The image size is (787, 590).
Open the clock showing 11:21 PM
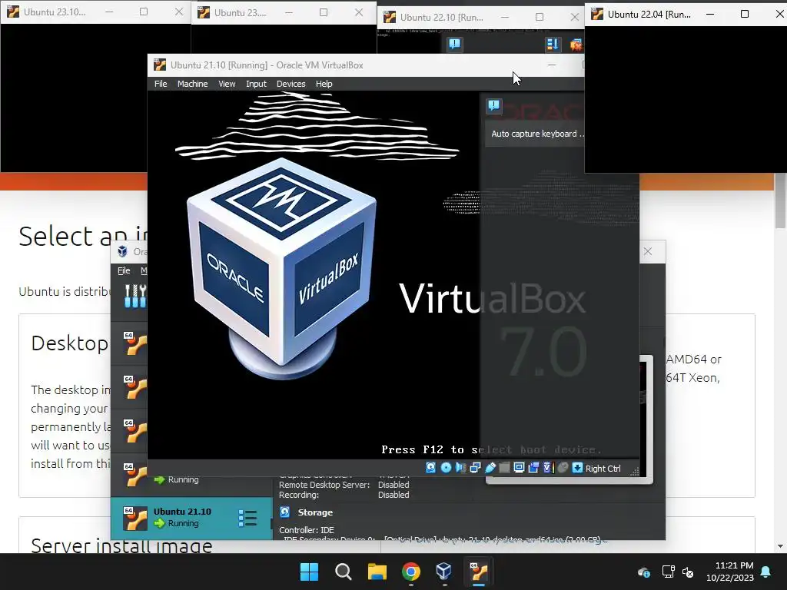click(x=730, y=572)
